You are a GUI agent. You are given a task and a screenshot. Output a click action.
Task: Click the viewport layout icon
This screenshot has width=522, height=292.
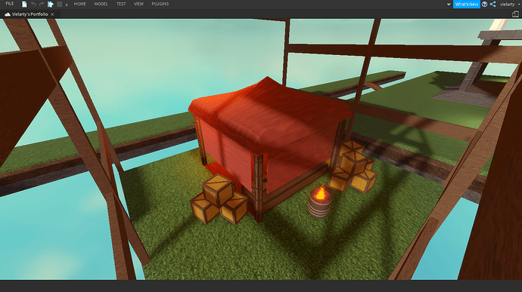[x=515, y=14]
